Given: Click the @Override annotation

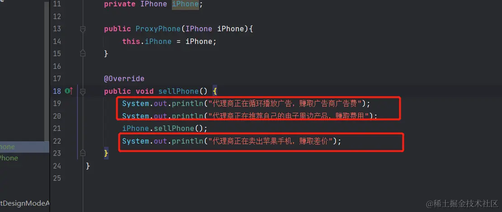Looking at the screenshot, I should pyautogui.click(x=124, y=78).
